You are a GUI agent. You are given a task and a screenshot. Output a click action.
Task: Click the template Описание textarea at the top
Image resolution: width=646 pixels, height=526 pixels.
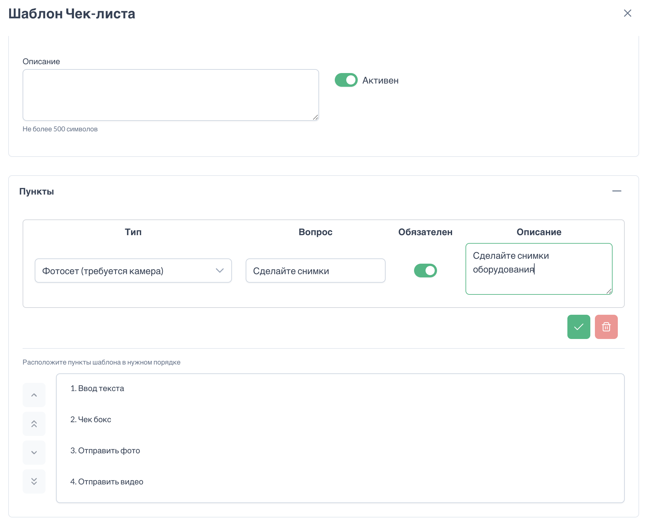coord(170,95)
